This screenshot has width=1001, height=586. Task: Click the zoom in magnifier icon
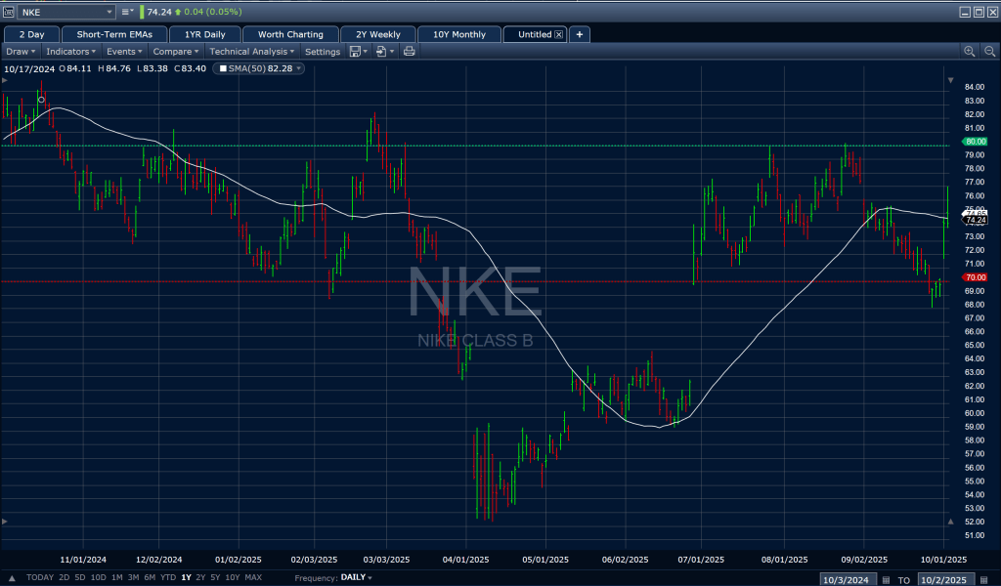[x=970, y=51]
